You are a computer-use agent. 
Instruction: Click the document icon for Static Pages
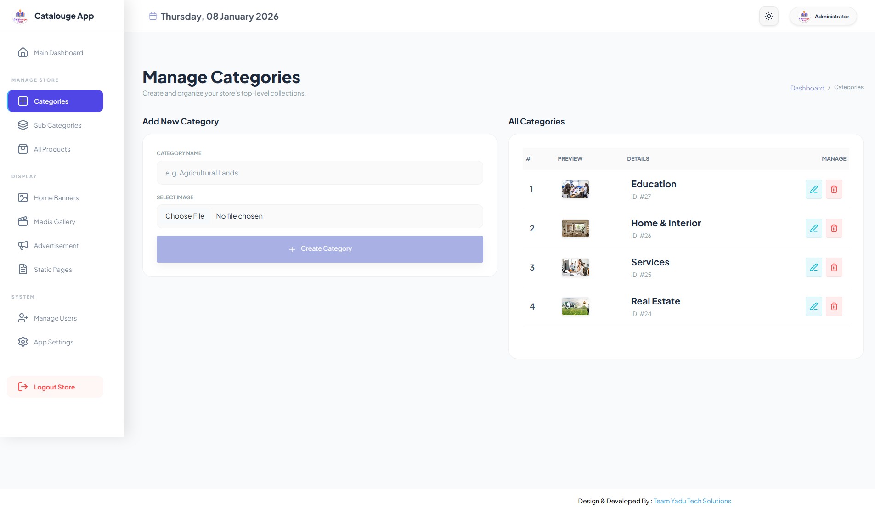[23, 269]
